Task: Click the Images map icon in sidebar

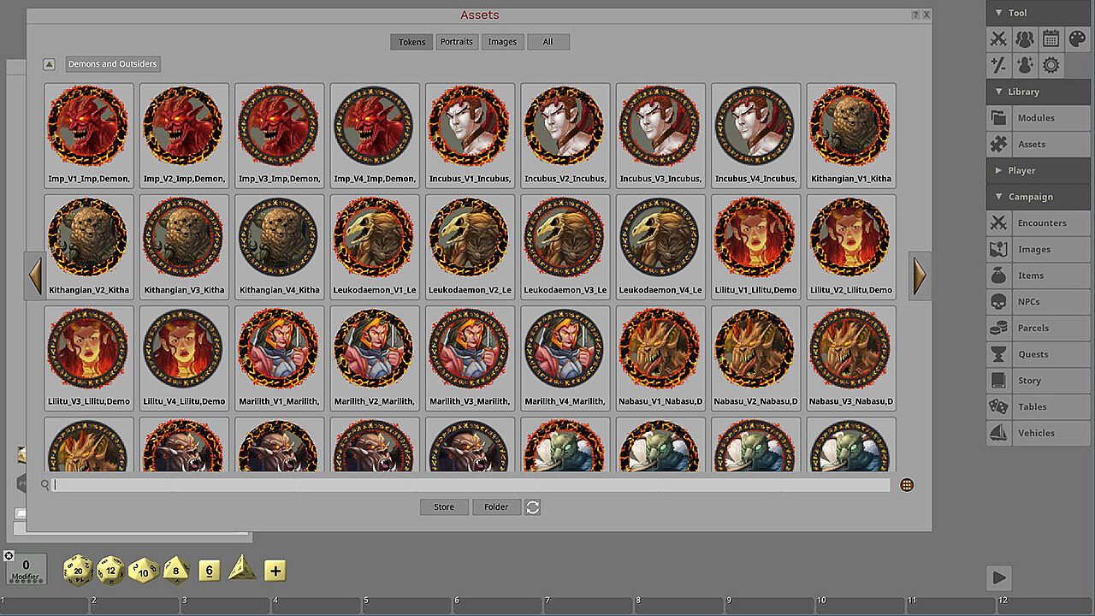Action: click(998, 250)
